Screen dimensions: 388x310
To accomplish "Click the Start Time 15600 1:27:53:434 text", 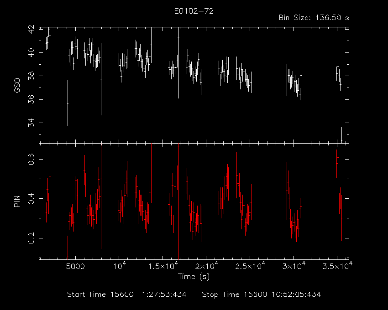I will tap(127, 294).
